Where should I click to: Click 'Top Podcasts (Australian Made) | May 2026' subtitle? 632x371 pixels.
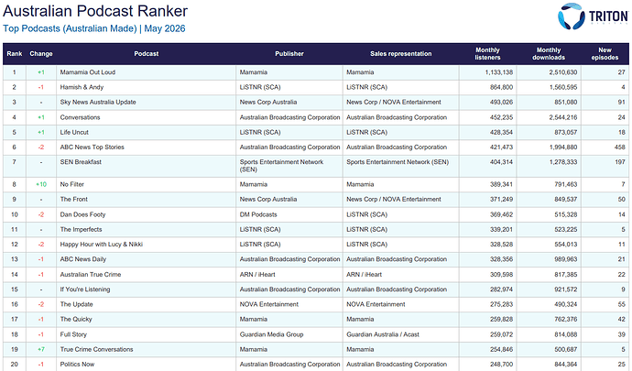pyautogui.click(x=94, y=28)
